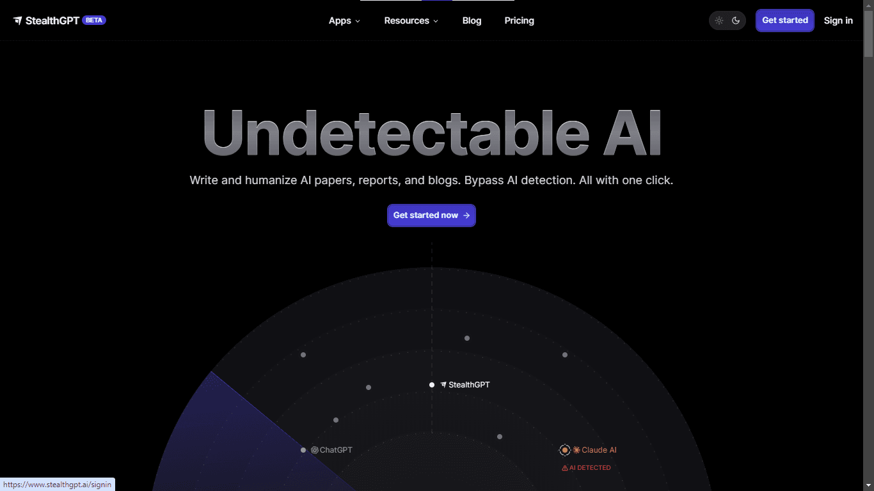Open the Resources dropdown menu
The width and height of the screenshot is (874, 491).
point(411,20)
